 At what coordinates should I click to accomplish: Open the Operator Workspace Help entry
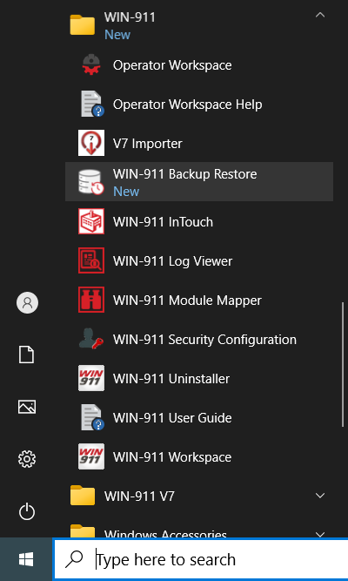tap(199, 105)
